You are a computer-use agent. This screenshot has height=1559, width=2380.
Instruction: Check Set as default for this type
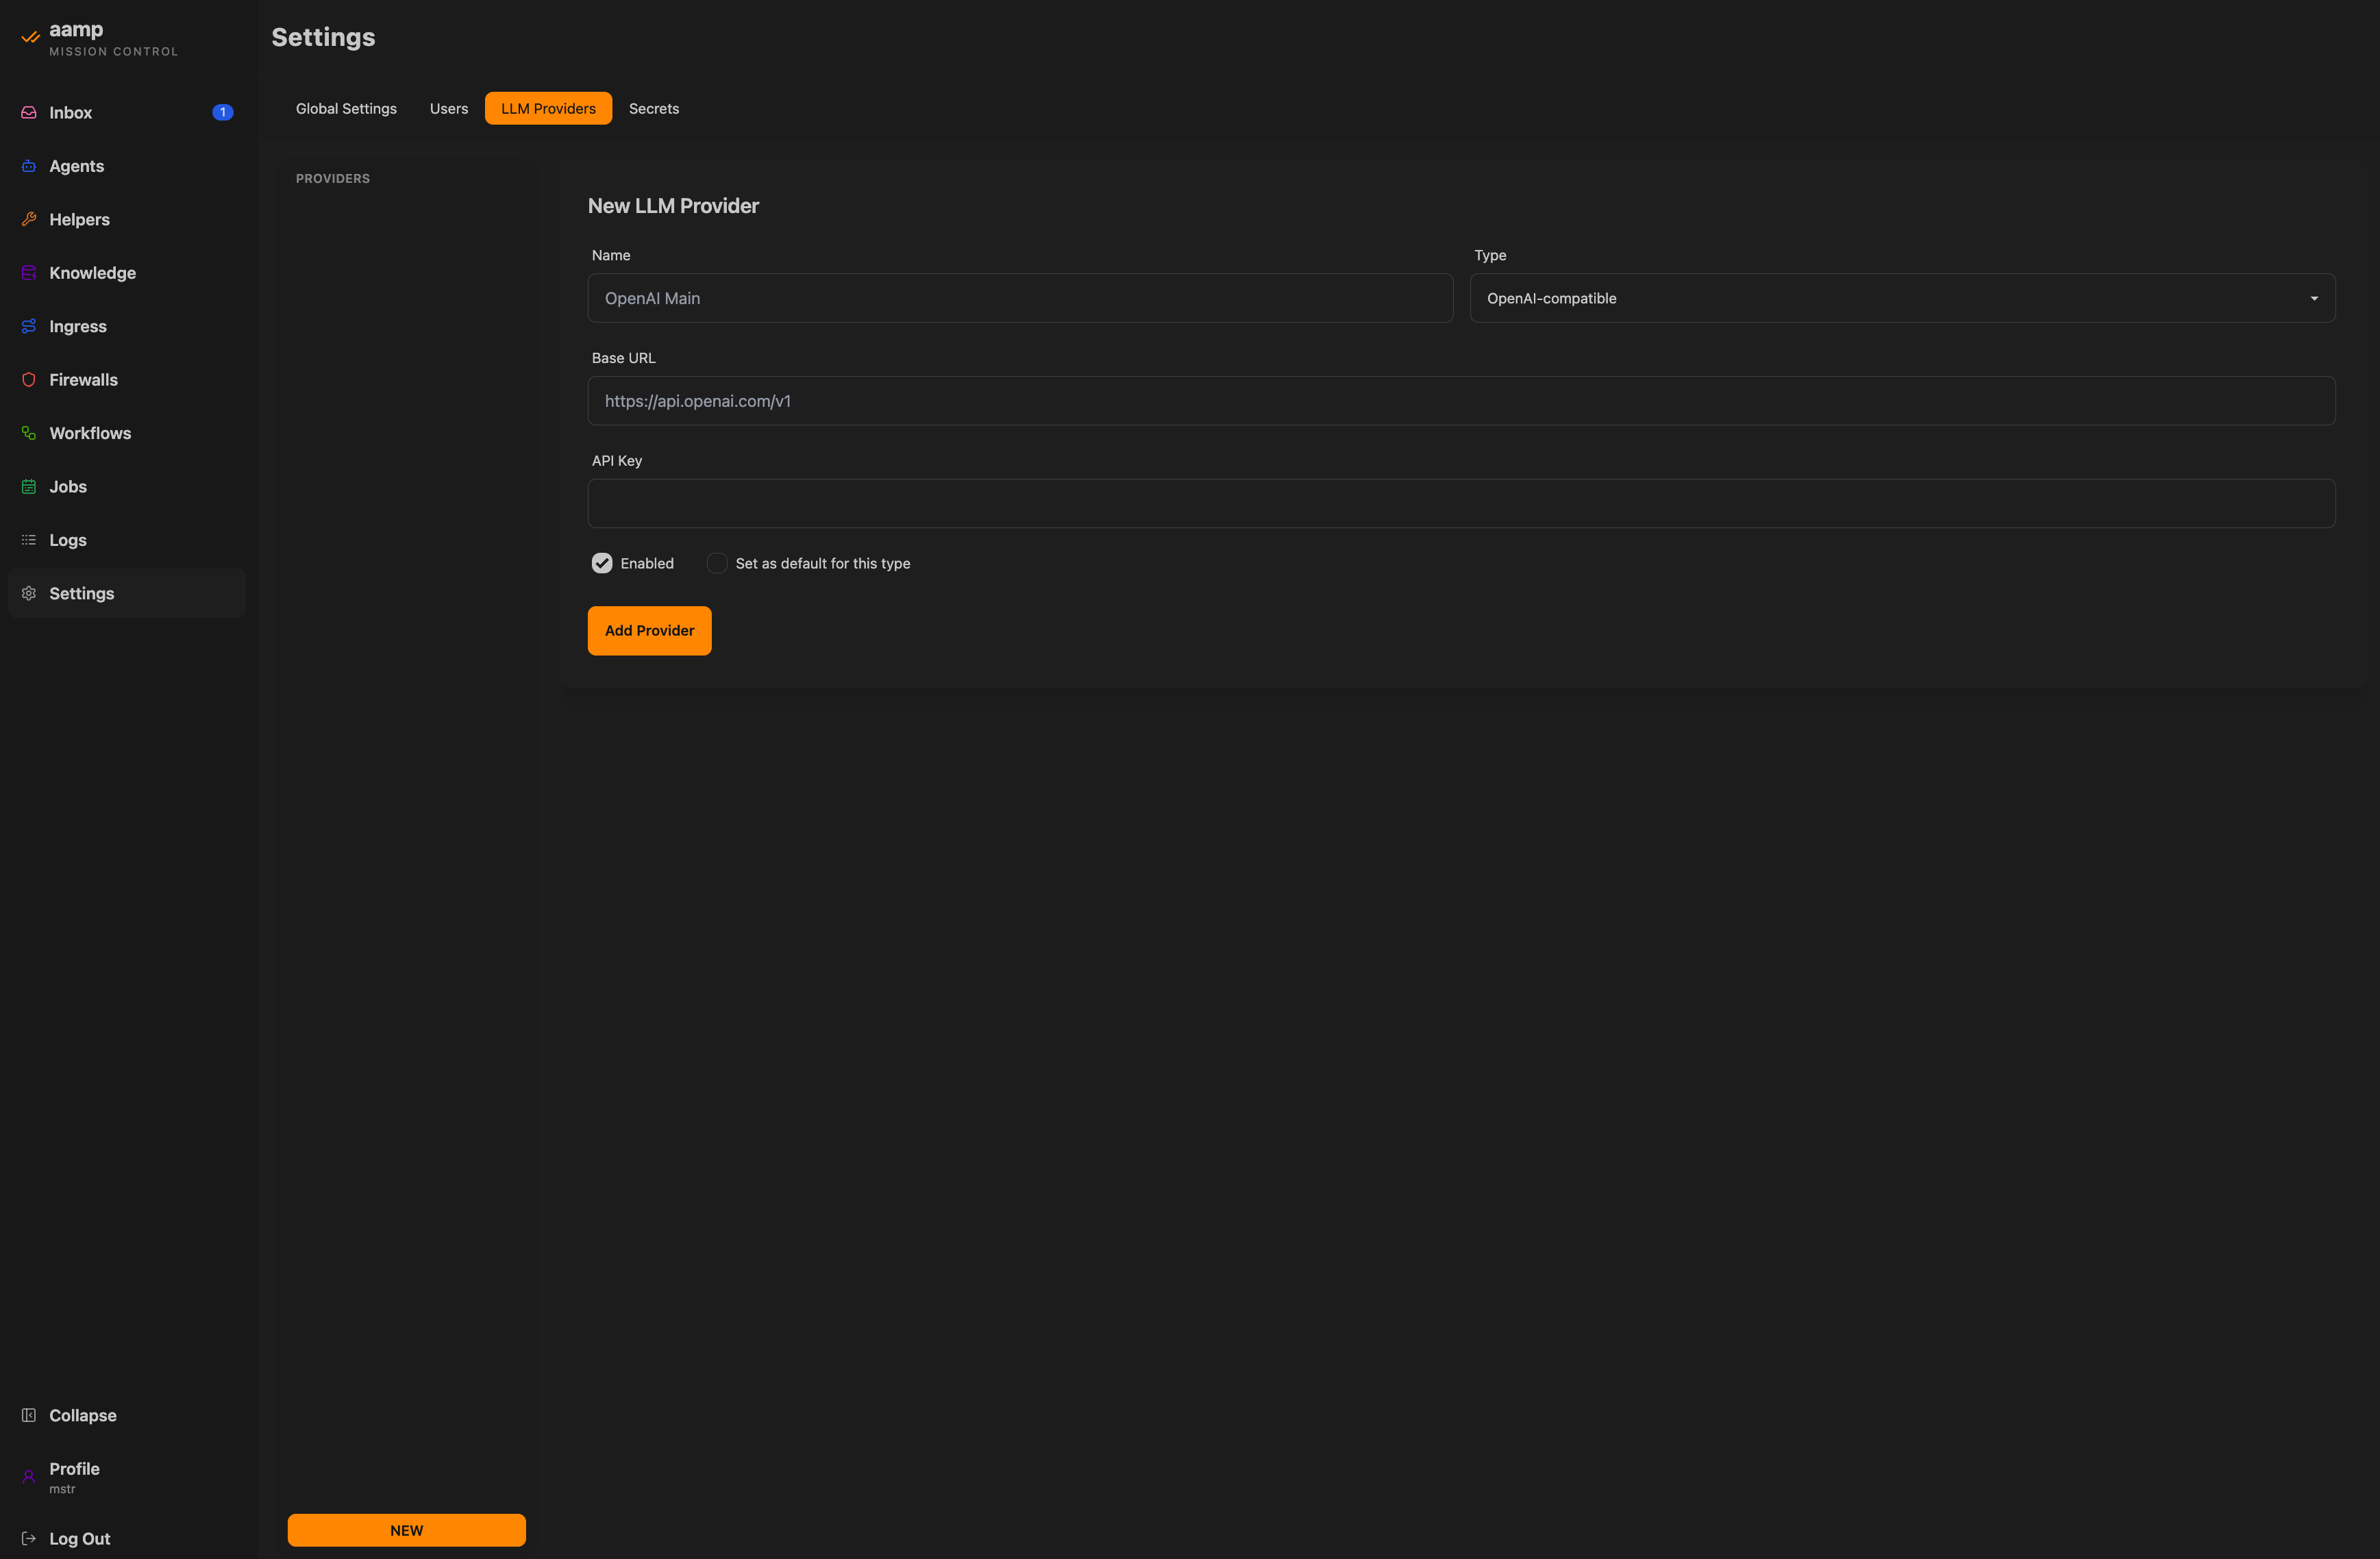pos(717,564)
